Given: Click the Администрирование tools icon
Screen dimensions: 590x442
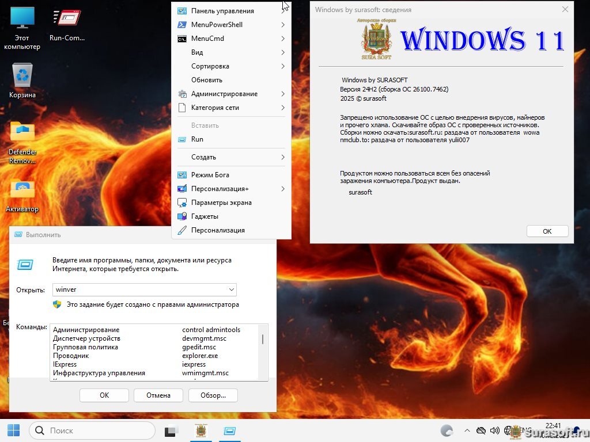Looking at the screenshot, I should click(181, 94).
